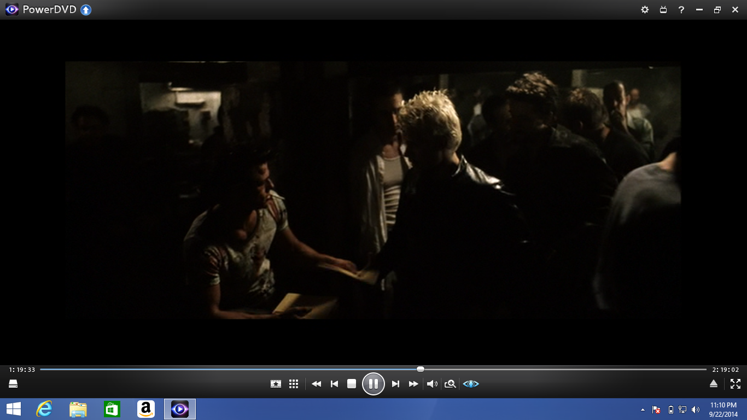Switch to full screen mode
This screenshot has height=420, width=747.
tap(736, 384)
